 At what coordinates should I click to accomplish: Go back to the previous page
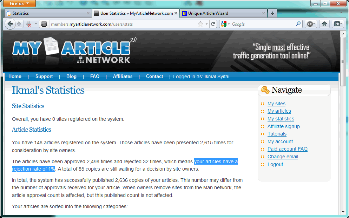point(10,24)
